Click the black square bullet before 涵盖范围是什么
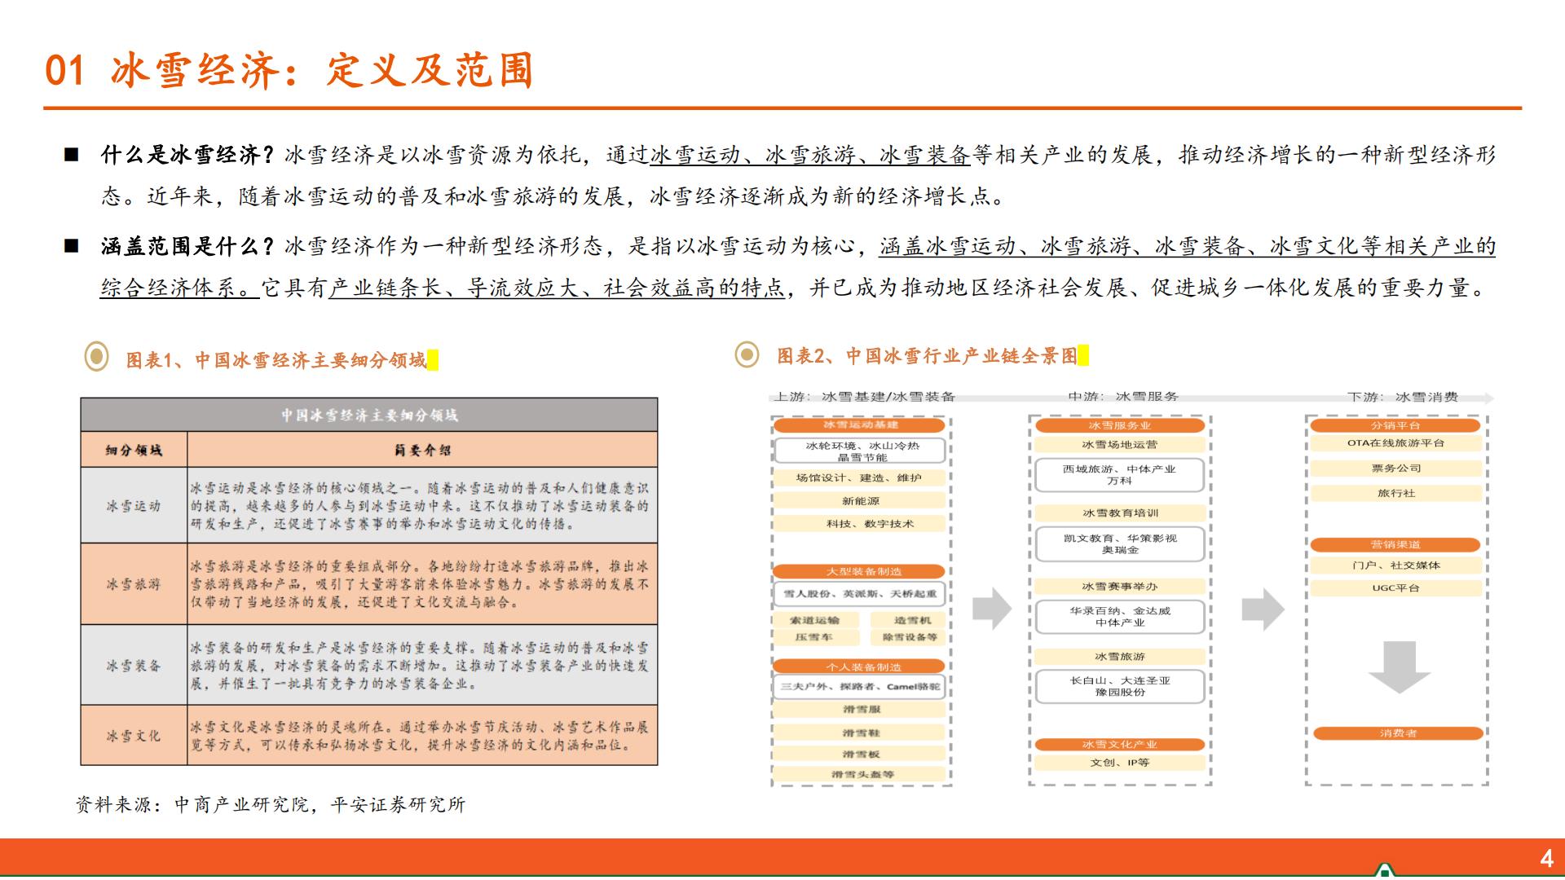The width and height of the screenshot is (1565, 880). 73,246
